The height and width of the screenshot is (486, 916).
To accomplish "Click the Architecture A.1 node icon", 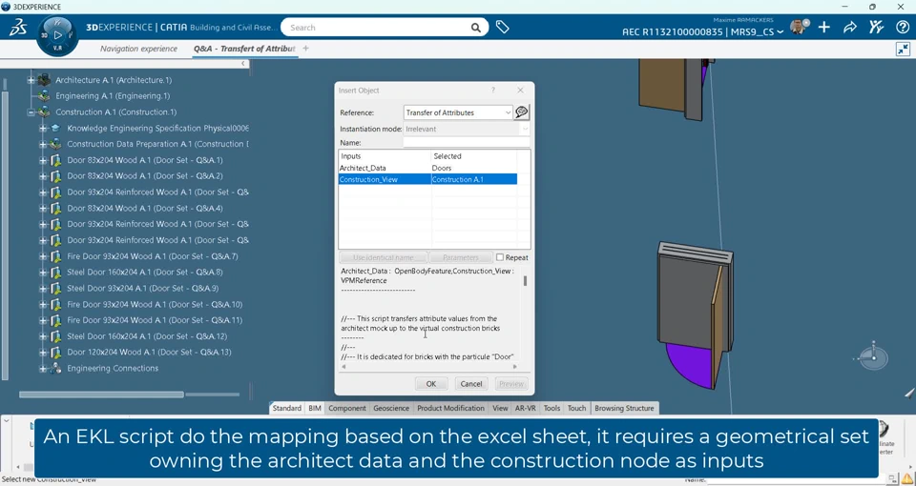I will point(44,80).
